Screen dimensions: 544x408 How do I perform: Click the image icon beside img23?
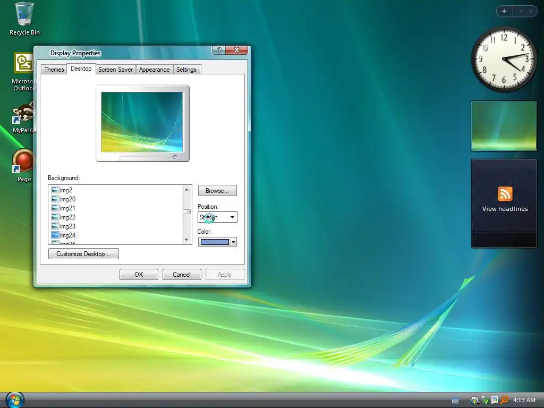click(x=55, y=226)
